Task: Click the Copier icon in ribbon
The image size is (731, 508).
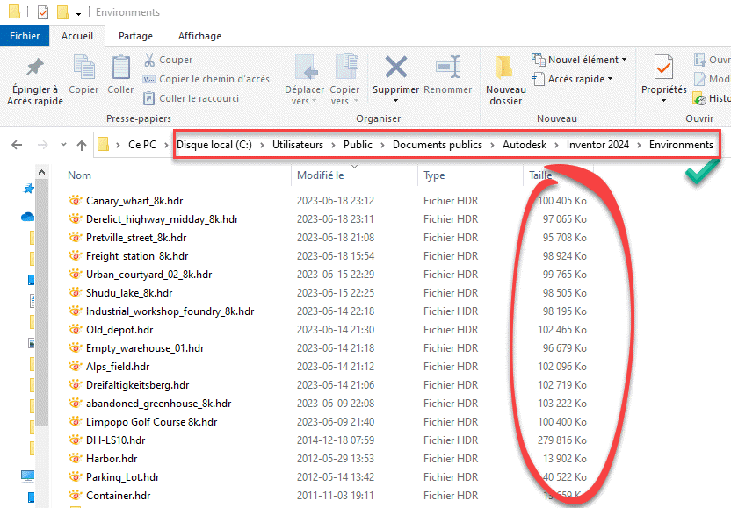Action: pyautogui.click(x=84, y=68)
